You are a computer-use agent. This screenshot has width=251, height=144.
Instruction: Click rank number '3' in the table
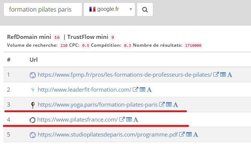pos(9,104)
